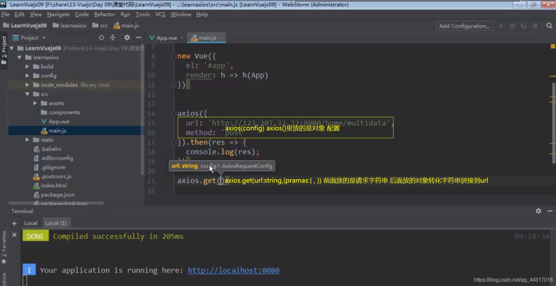Select .postcssrc.js in project tree

[x=52, y=176]
